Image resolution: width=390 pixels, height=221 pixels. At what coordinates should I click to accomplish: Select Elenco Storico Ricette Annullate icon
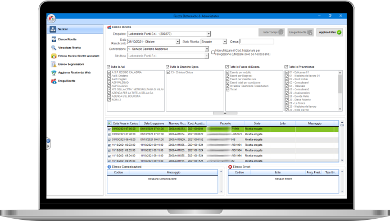tap(54, 56)
